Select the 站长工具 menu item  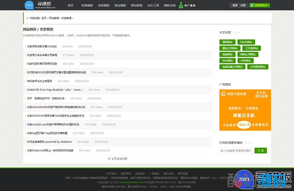(153, 6)
